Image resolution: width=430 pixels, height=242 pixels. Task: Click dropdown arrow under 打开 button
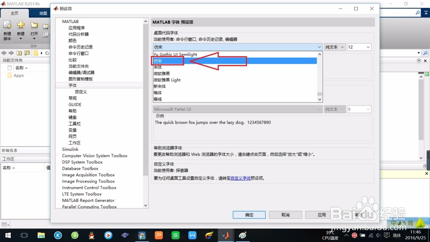point(34,39)
